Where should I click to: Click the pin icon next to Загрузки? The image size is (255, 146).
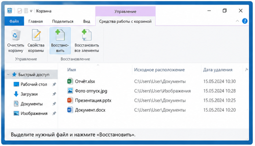point(54,94)
